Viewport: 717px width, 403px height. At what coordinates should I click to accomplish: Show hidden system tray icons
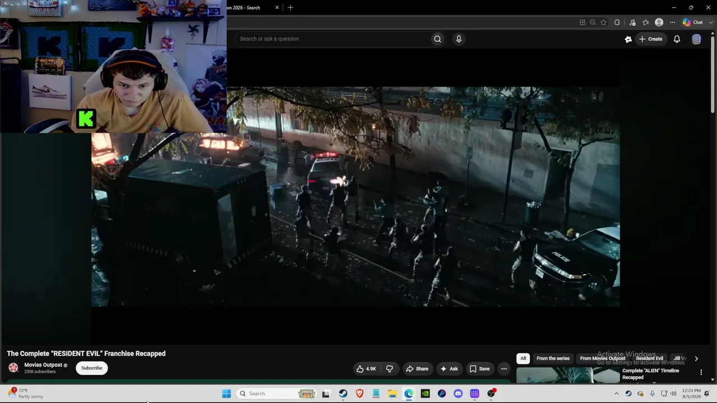pos(616,393)
